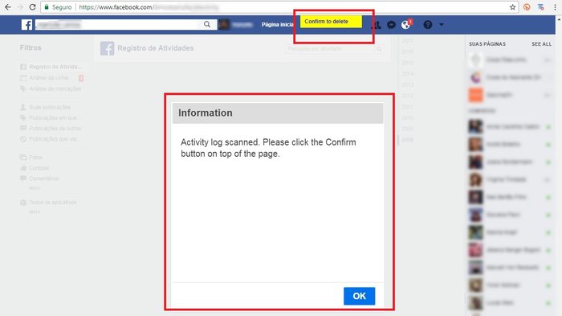This screenshot has width=562, height=316.
Task: Jump to 2017 in the year timeline
Action: (407, 40)
